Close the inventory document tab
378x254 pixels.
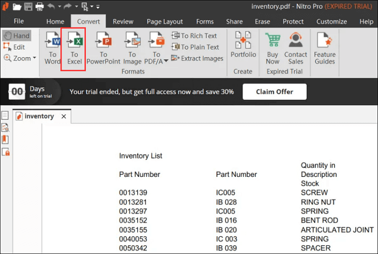click(64, 116)
